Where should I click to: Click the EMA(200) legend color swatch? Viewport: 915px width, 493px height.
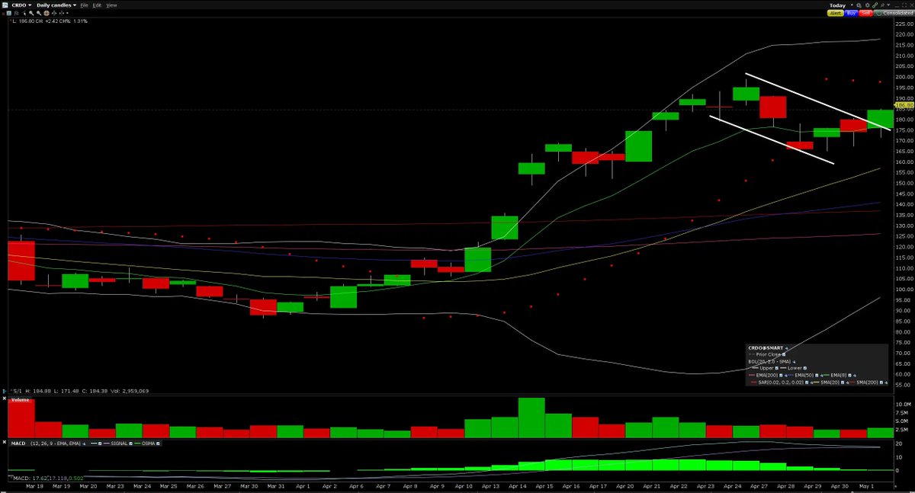click(752, 375)
